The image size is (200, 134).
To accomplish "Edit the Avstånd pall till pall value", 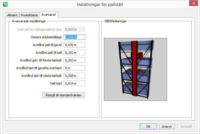I will 74,53.
